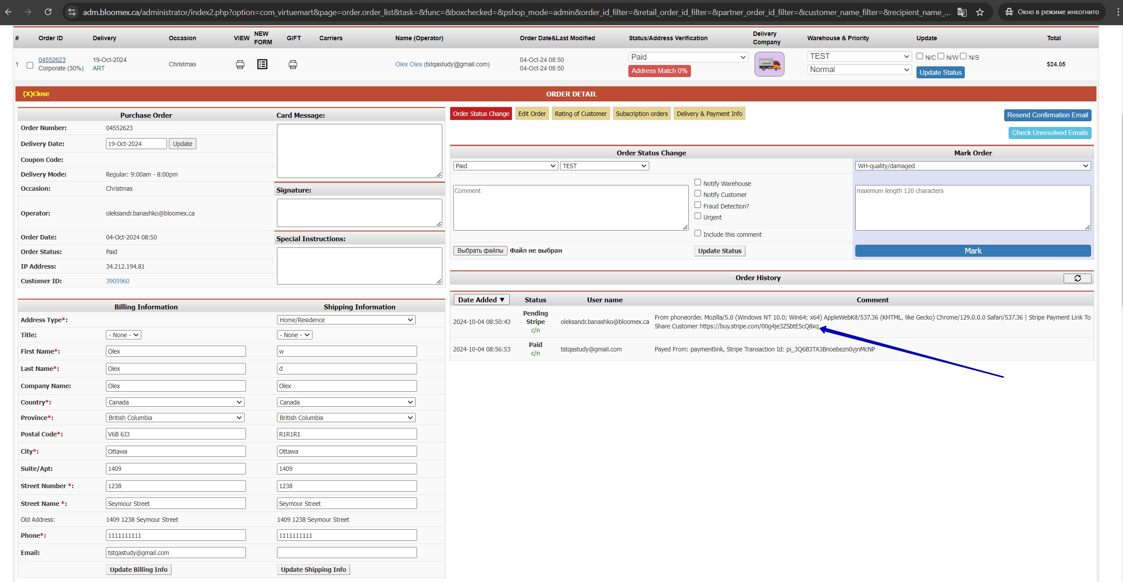Open Subscription orders tab
The image size is (1123, 582).
[642, 114]
